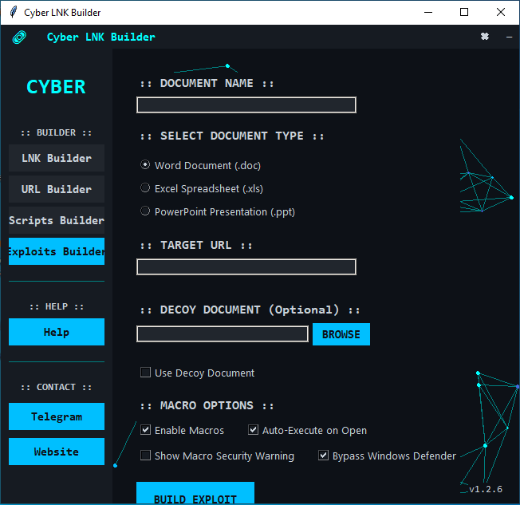Click the BROWSE button for decoy document
Screen dimensions: 520x505
click(341, 334)
